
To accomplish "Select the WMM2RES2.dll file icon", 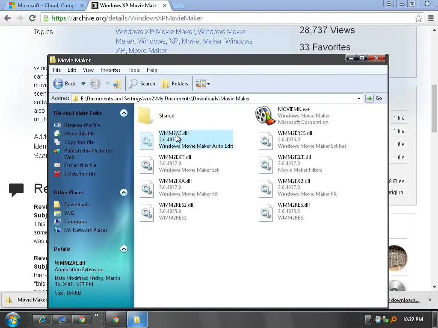I will pyautogui.click(x=147, y=213).
